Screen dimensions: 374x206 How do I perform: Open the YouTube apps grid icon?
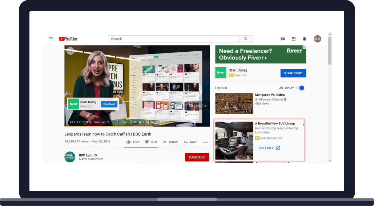pyautogui.click(x=294, y=39)
